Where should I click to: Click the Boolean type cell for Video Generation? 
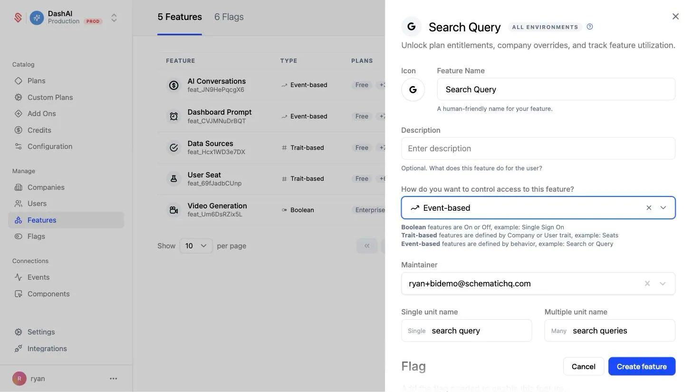(298, 210)
